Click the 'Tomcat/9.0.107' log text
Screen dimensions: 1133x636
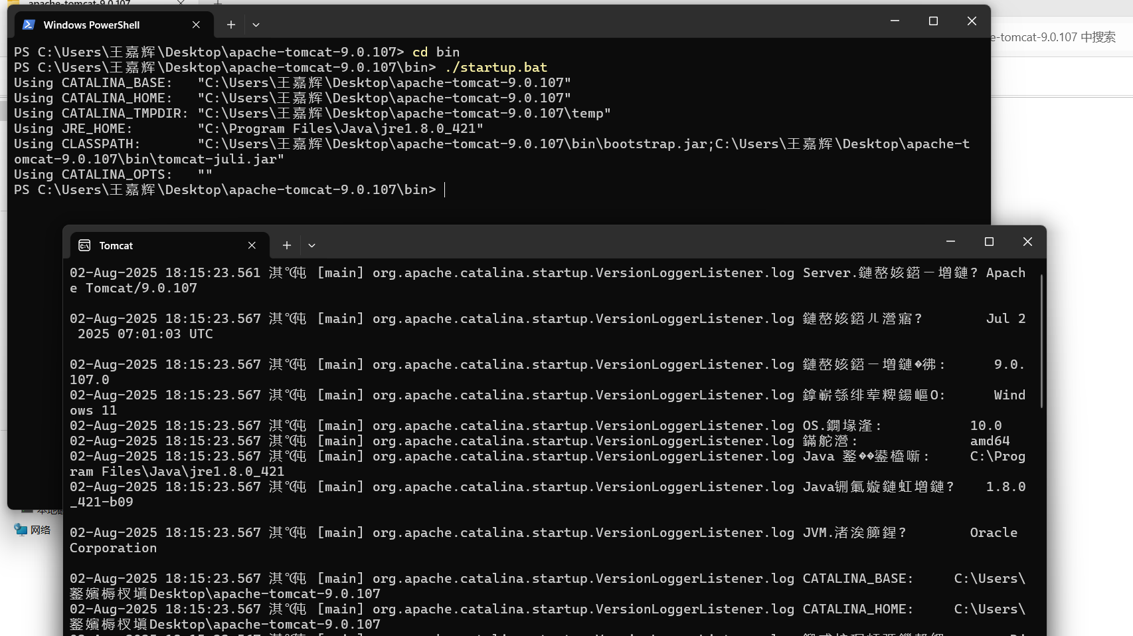141,288
